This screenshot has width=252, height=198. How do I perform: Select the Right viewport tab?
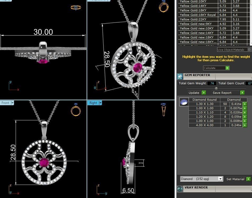point(93,103)
